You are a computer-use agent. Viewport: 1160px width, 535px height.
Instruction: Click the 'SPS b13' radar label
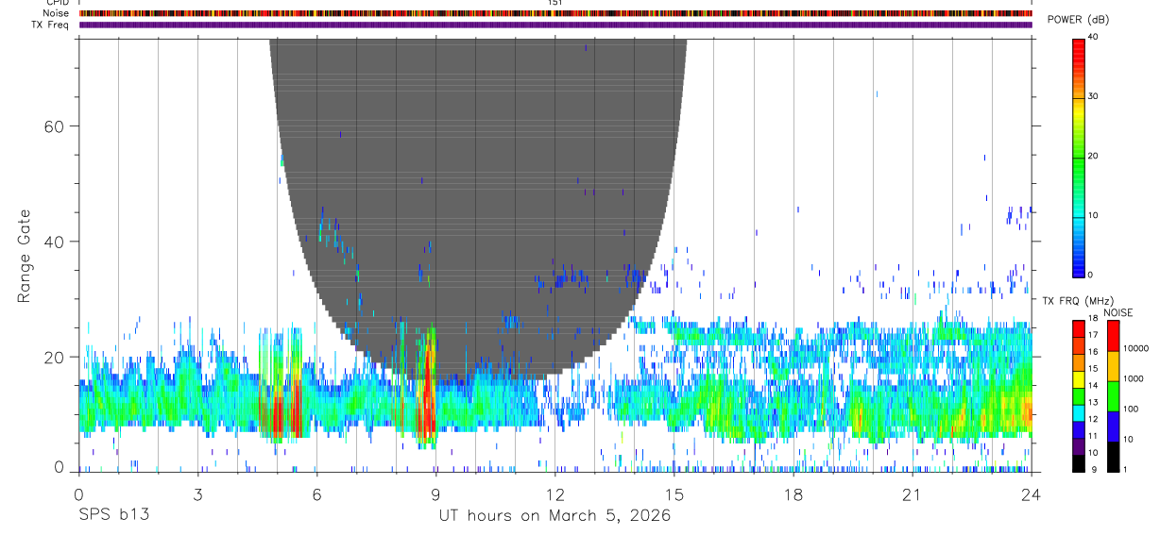[x=113, y=516]
